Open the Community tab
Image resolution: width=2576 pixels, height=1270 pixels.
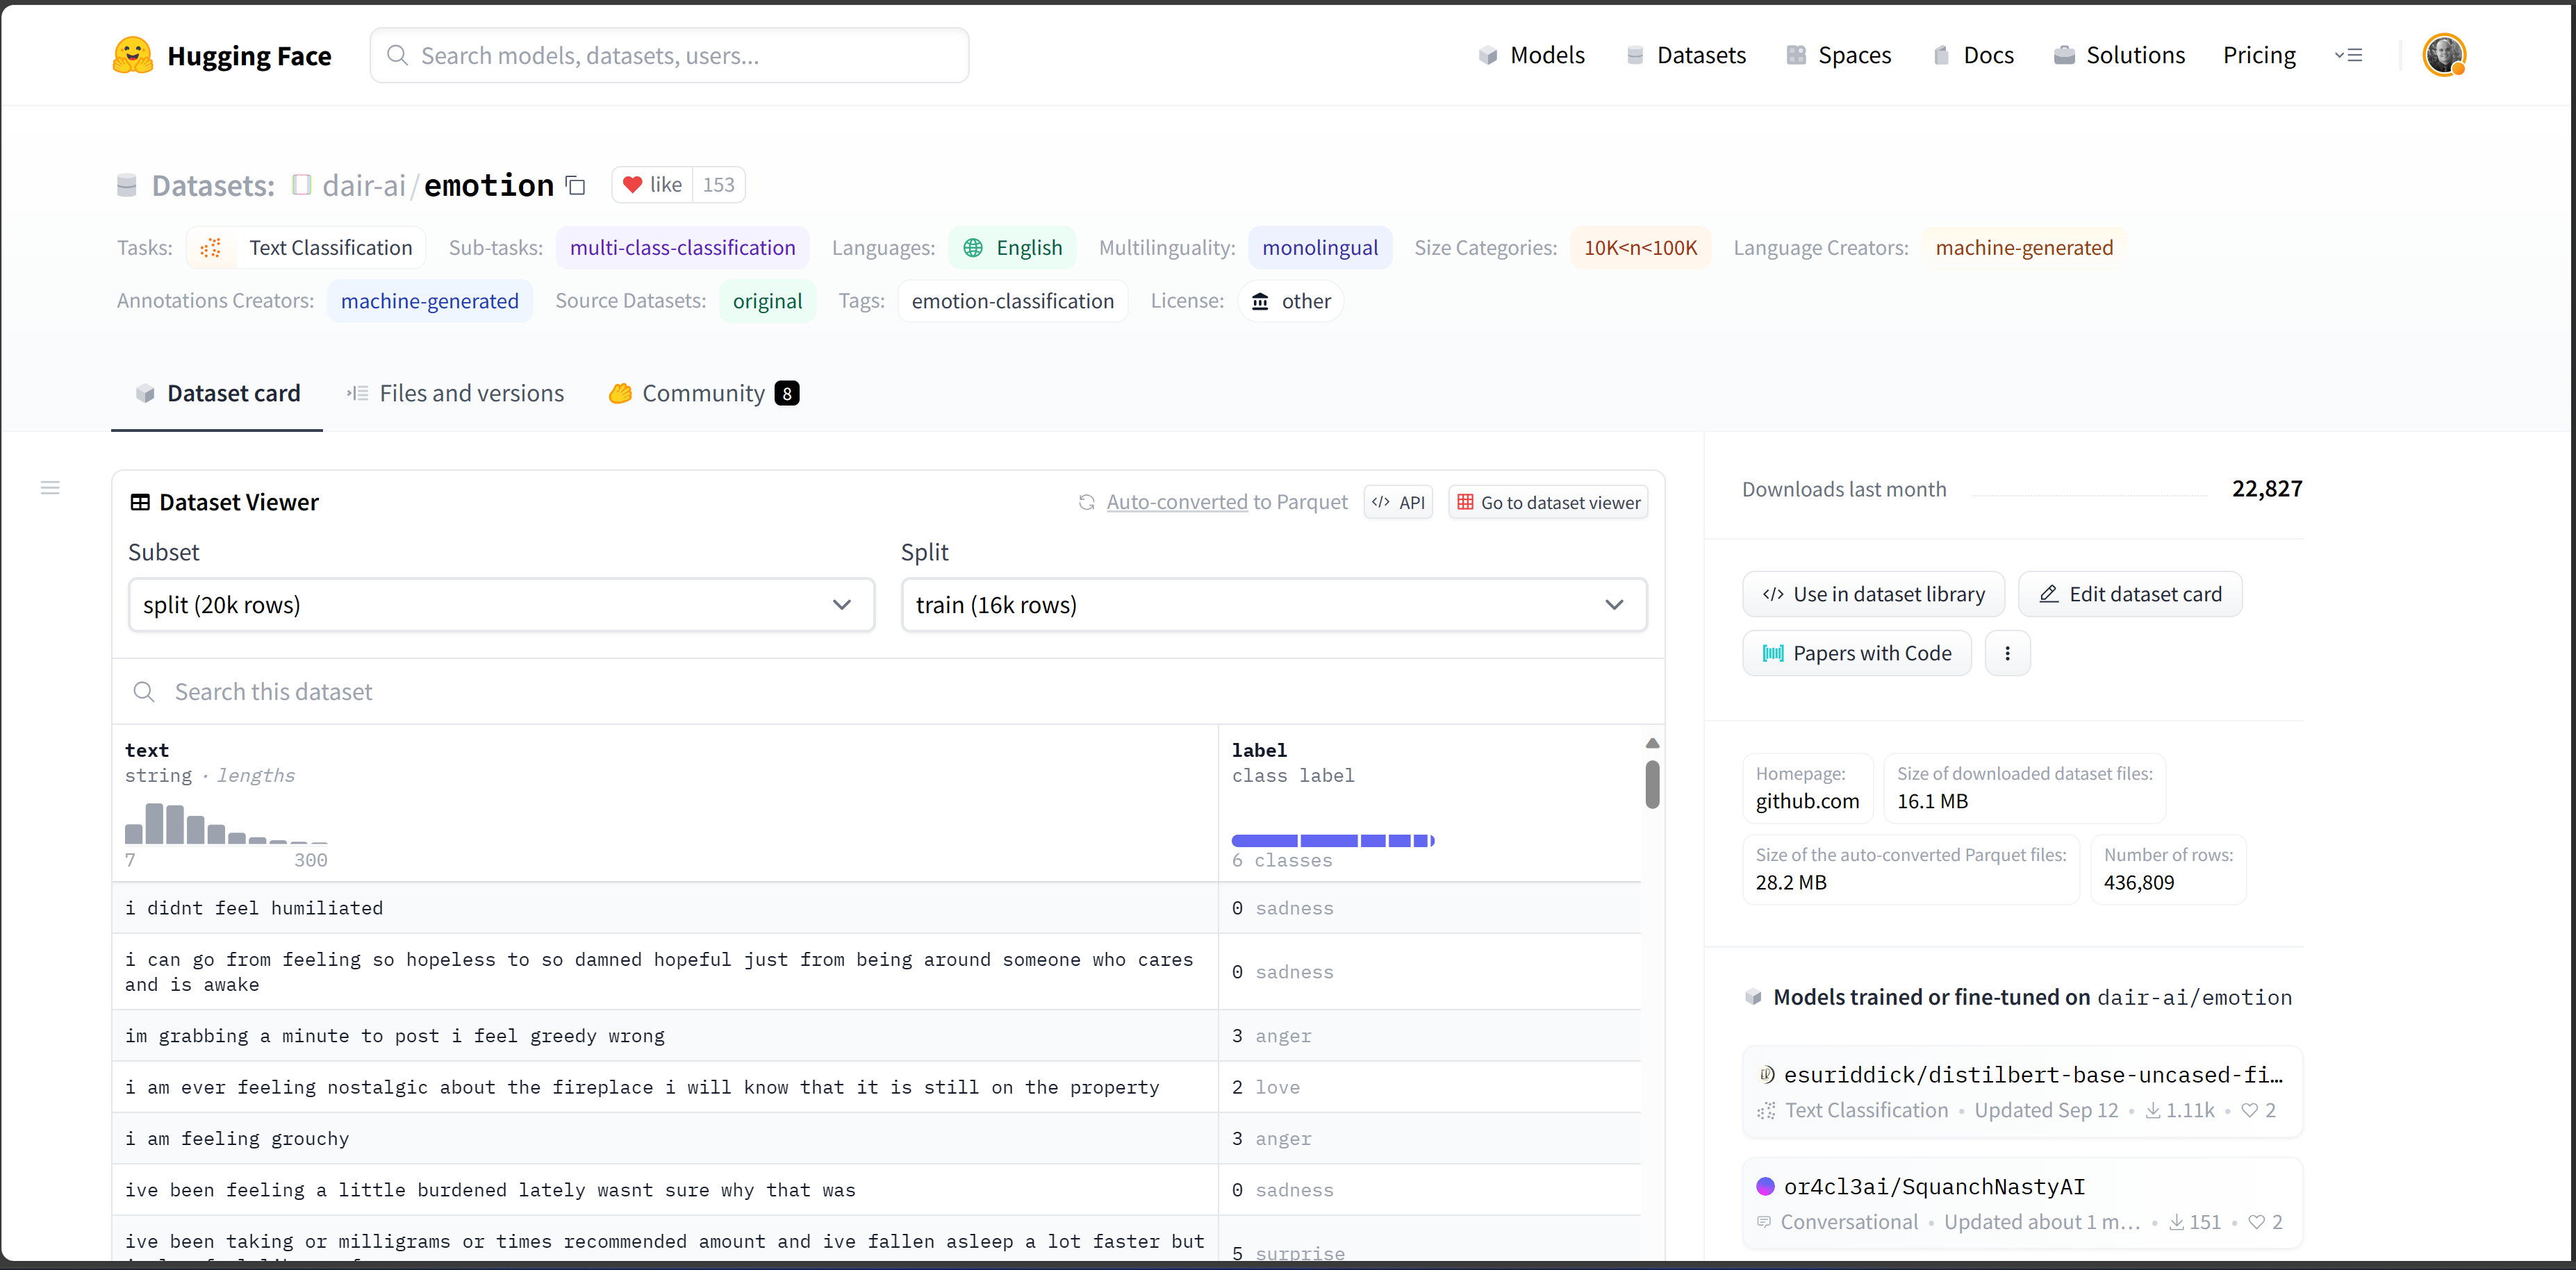click(704, 394)
